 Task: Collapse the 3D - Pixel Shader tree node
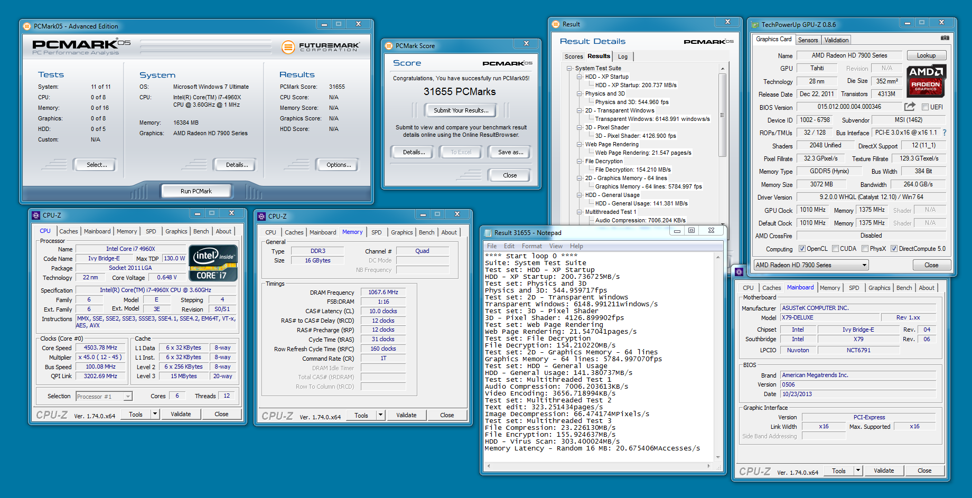(x=580, y=127)
